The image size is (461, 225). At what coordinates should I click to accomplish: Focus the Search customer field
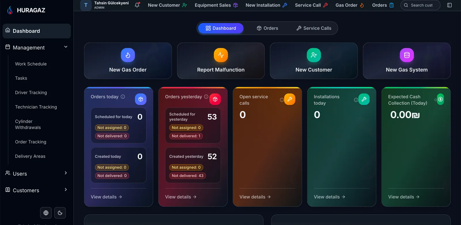click(420, 5)
